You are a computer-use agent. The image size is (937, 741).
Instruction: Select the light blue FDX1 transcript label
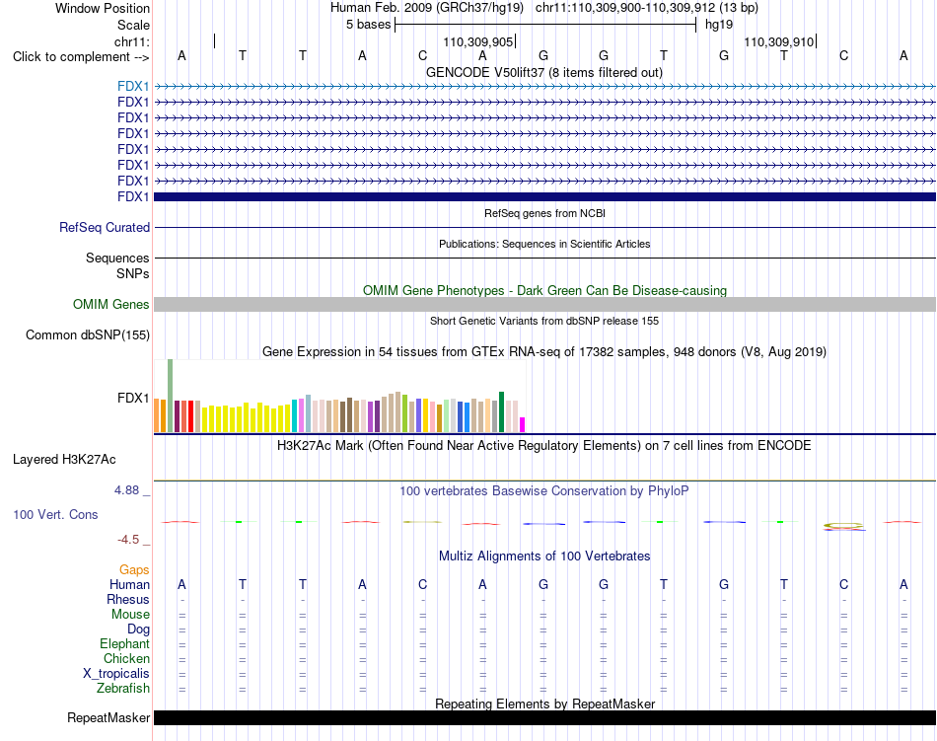click(133, 87)
